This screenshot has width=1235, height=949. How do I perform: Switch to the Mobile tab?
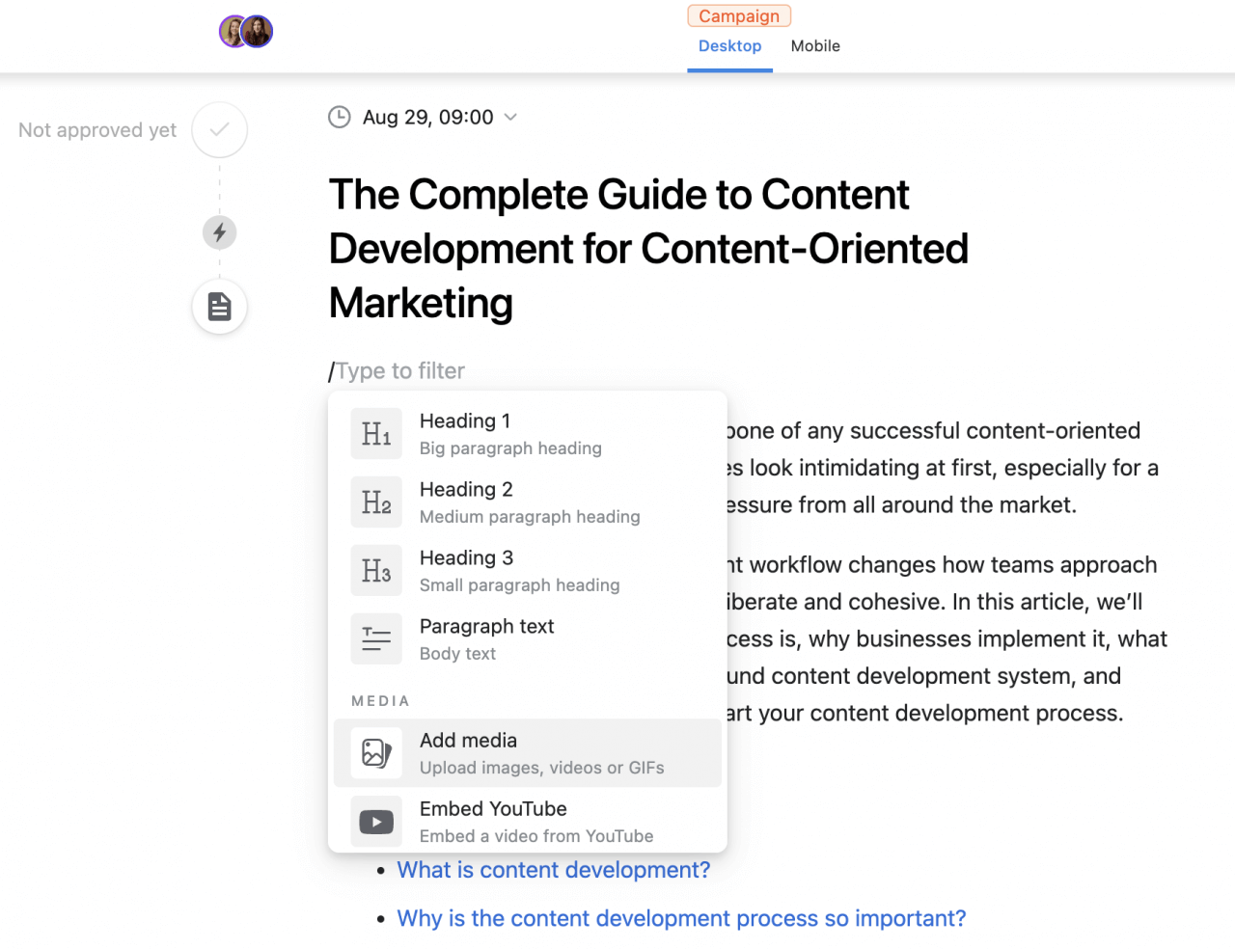click(815, 45)
